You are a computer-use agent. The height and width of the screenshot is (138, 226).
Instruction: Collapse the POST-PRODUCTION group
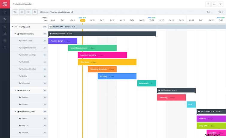point(15,111)
